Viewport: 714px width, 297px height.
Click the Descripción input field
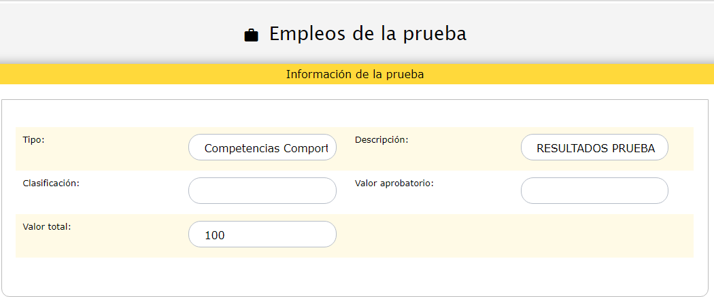(594, 147)
